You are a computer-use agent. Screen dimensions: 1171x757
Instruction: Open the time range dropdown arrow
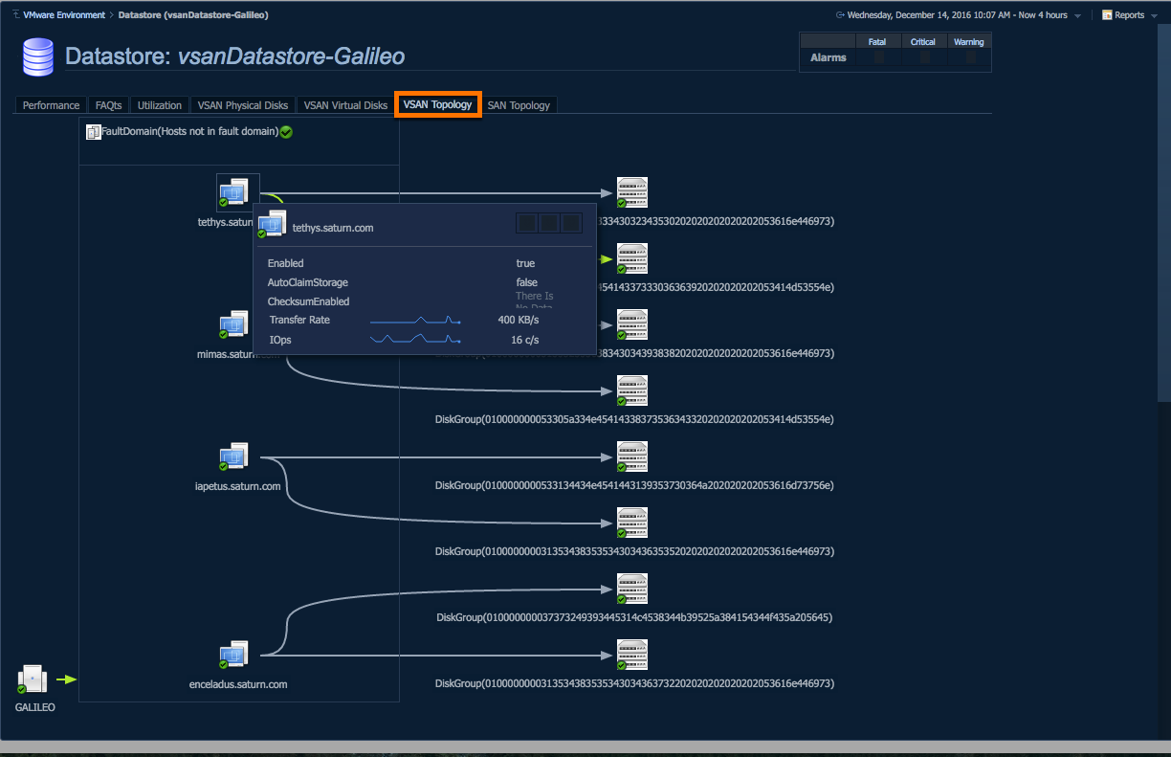tap(1078, 16)
